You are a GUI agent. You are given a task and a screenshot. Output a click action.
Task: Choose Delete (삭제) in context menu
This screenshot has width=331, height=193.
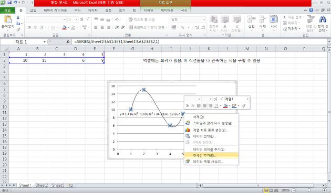[211, 117]
